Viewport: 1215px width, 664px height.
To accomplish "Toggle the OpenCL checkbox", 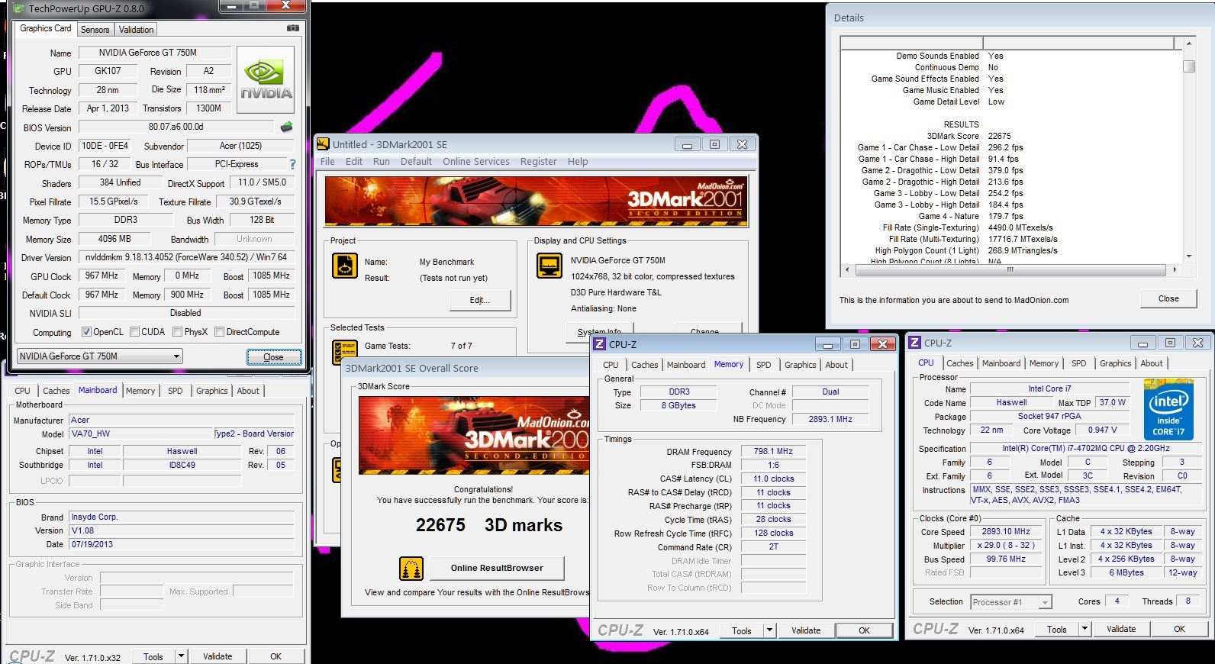I will [x=86, y=332].
